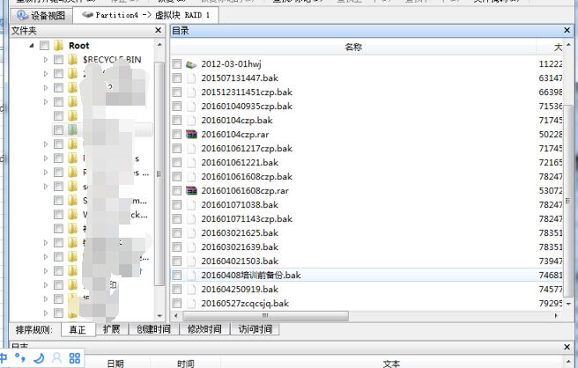Switch to the 设备视图 tab
Viewport: 578px width, 368px height.
(37, 15)
